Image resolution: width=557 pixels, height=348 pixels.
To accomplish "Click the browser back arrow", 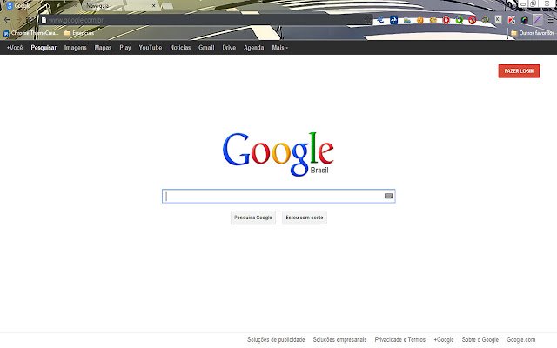I will tap(7, 20).
